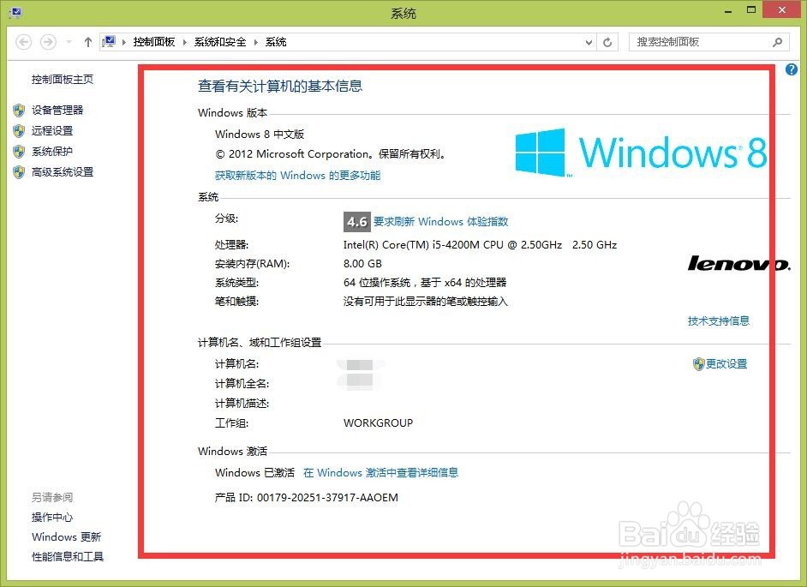Open 高级系统设置

click(63, 172)
